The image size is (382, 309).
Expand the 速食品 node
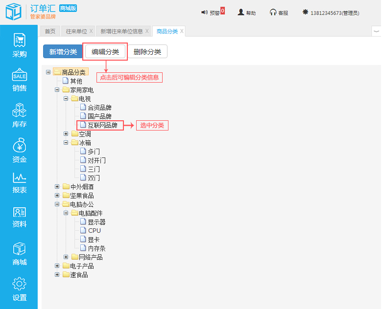(57, 274)
